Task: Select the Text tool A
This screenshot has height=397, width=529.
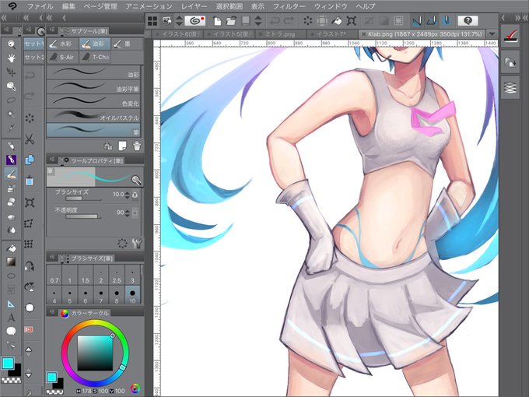Action: [11, 318]
